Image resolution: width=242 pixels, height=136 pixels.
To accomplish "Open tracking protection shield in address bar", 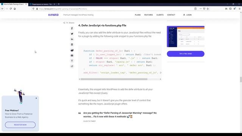I will click(x=34, y=9).
